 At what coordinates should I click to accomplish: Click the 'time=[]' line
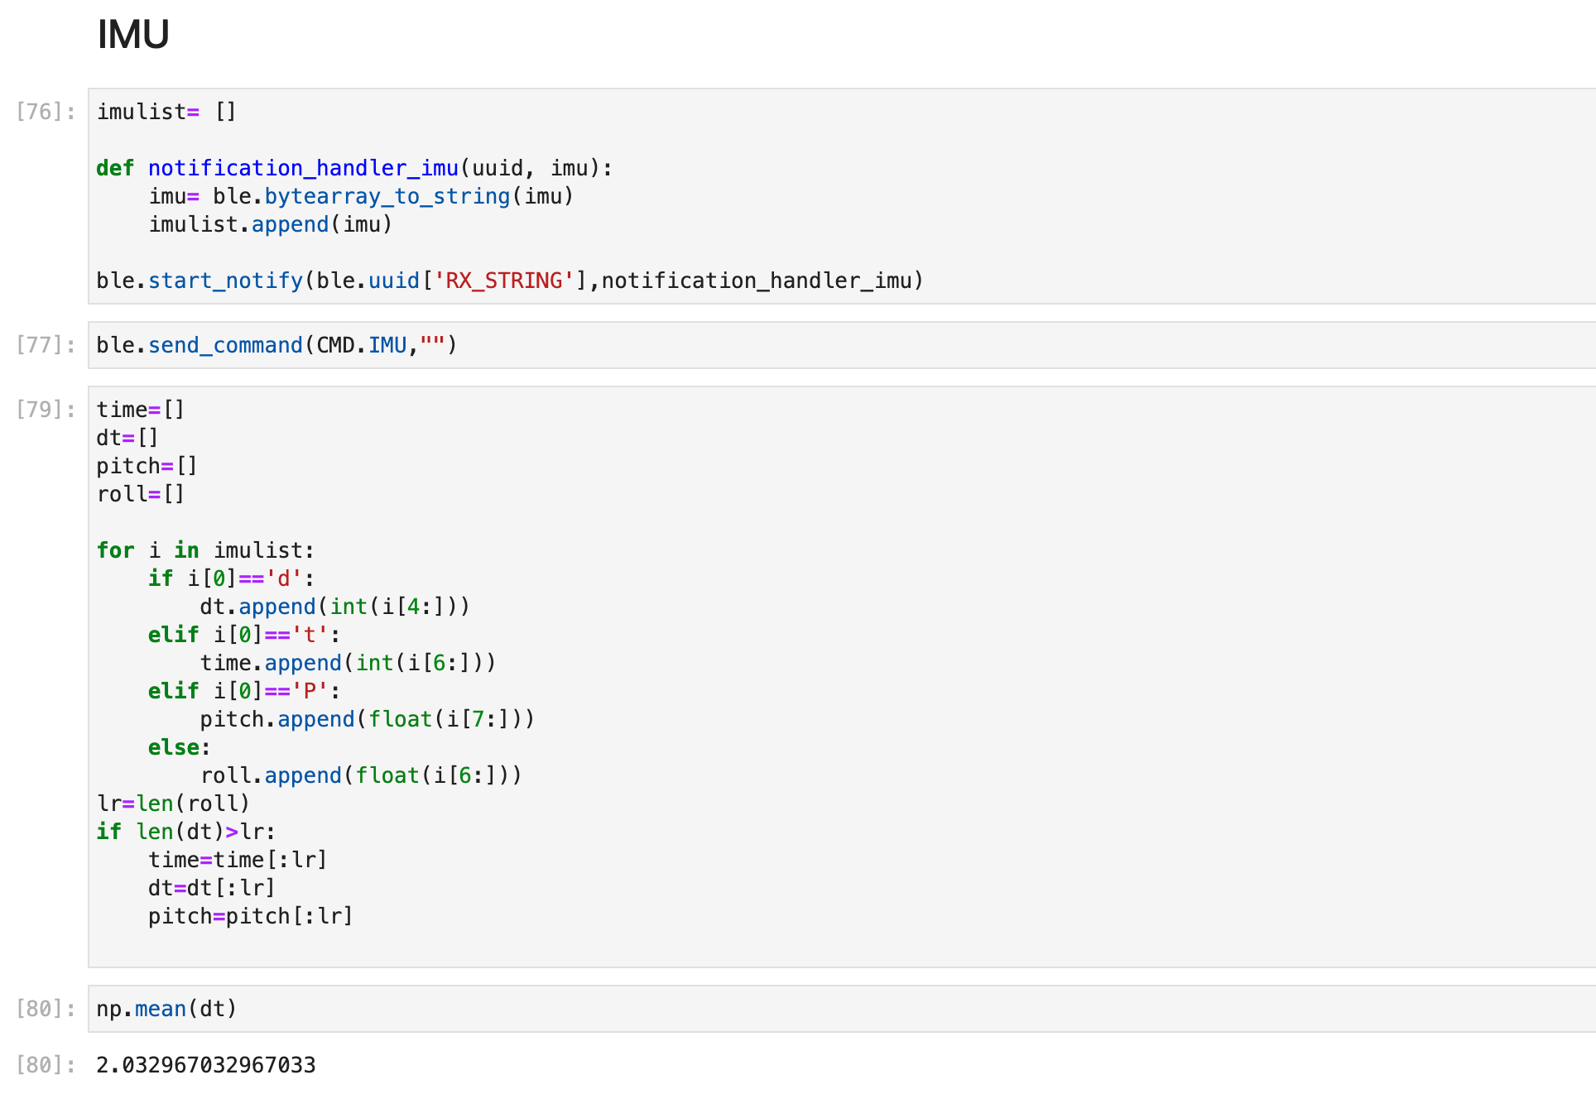tap(141, 410)
